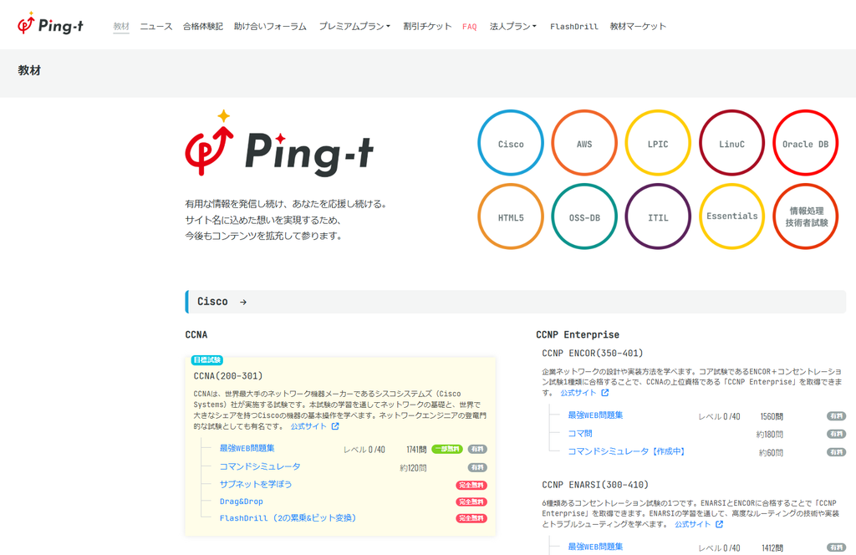The height and width of the screenshot is (555, 856).
Task: Open the ニュース navigation item
Action: click(156, 26)
